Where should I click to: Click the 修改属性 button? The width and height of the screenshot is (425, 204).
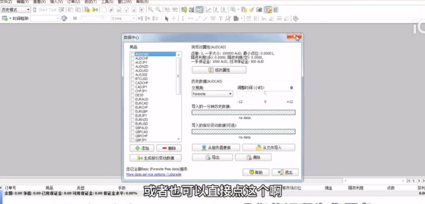coord(219,70)
